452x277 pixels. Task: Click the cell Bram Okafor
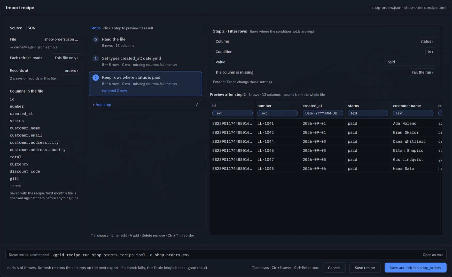[x=413, y=132]
